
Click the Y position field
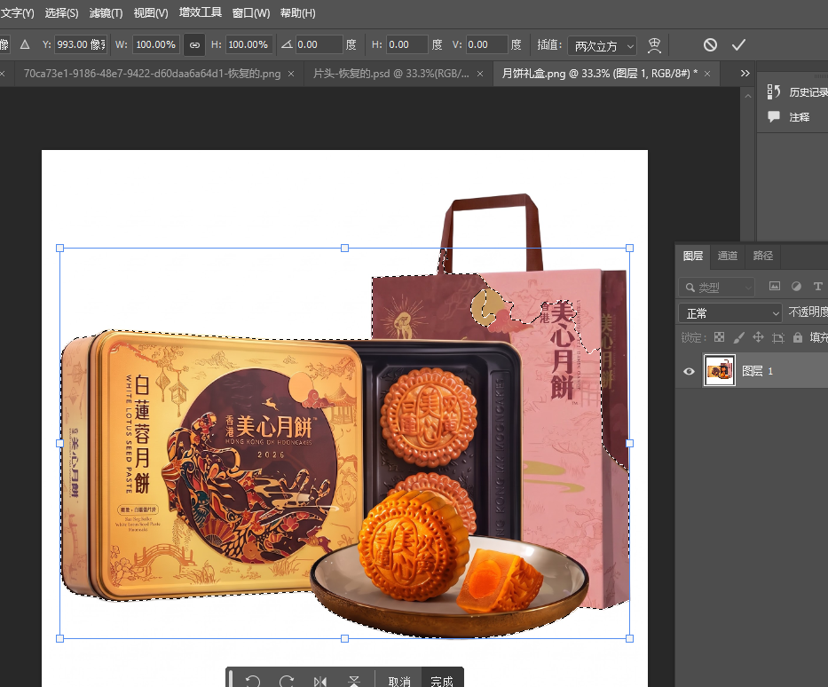tap(81, 45)
